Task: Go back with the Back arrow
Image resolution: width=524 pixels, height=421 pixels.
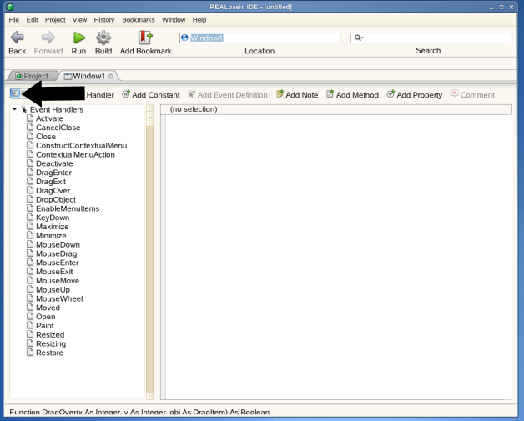Action: 17,43
